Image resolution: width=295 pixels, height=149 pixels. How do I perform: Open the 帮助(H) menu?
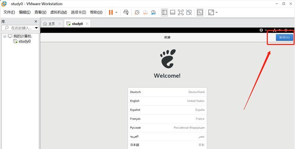[96, 12]
